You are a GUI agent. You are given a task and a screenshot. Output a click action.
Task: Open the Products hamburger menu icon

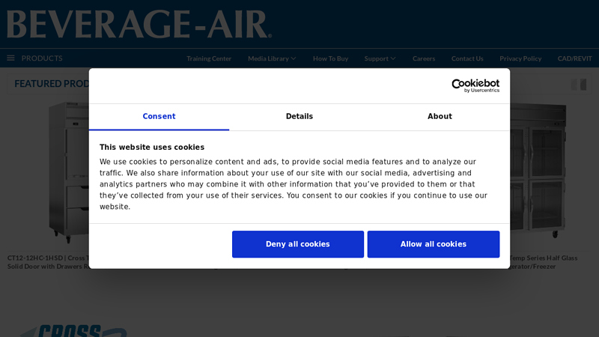coord(10,58)
